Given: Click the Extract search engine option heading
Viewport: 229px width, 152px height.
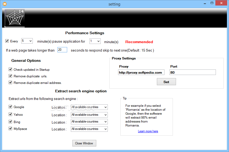Looking at the screenshot, I should pyautogui.click(x=81, y=91).
